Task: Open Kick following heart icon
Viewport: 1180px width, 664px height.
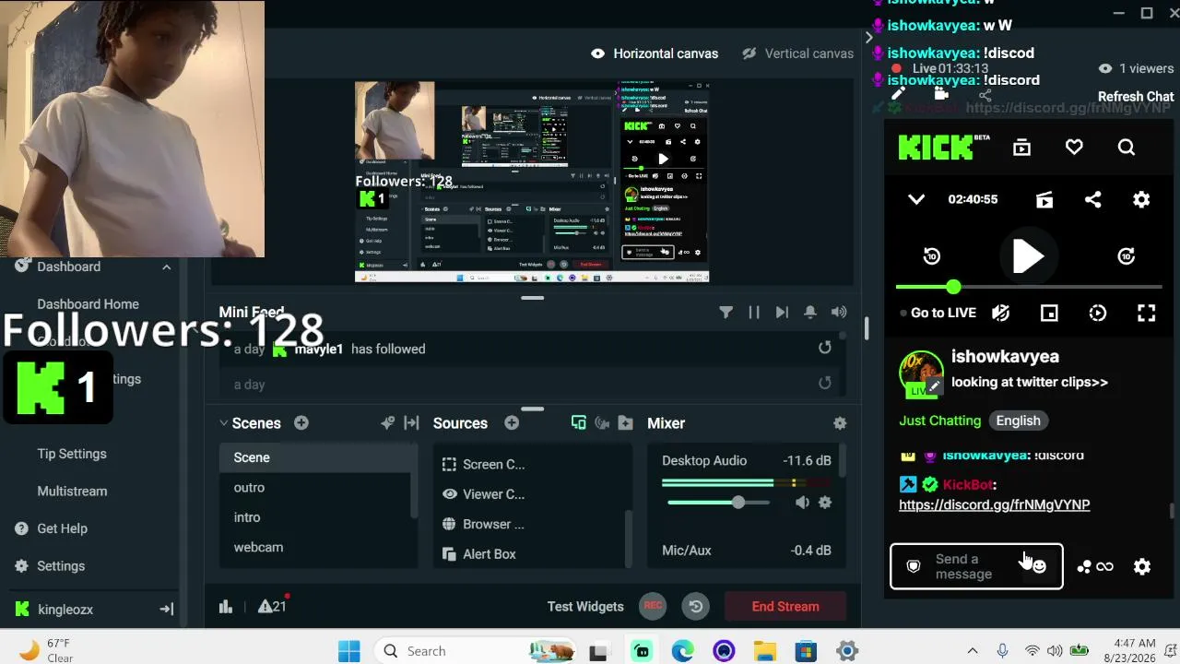Action: [1074, 148]
